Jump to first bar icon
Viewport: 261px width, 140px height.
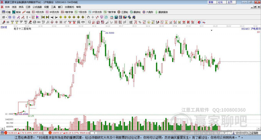43,17
